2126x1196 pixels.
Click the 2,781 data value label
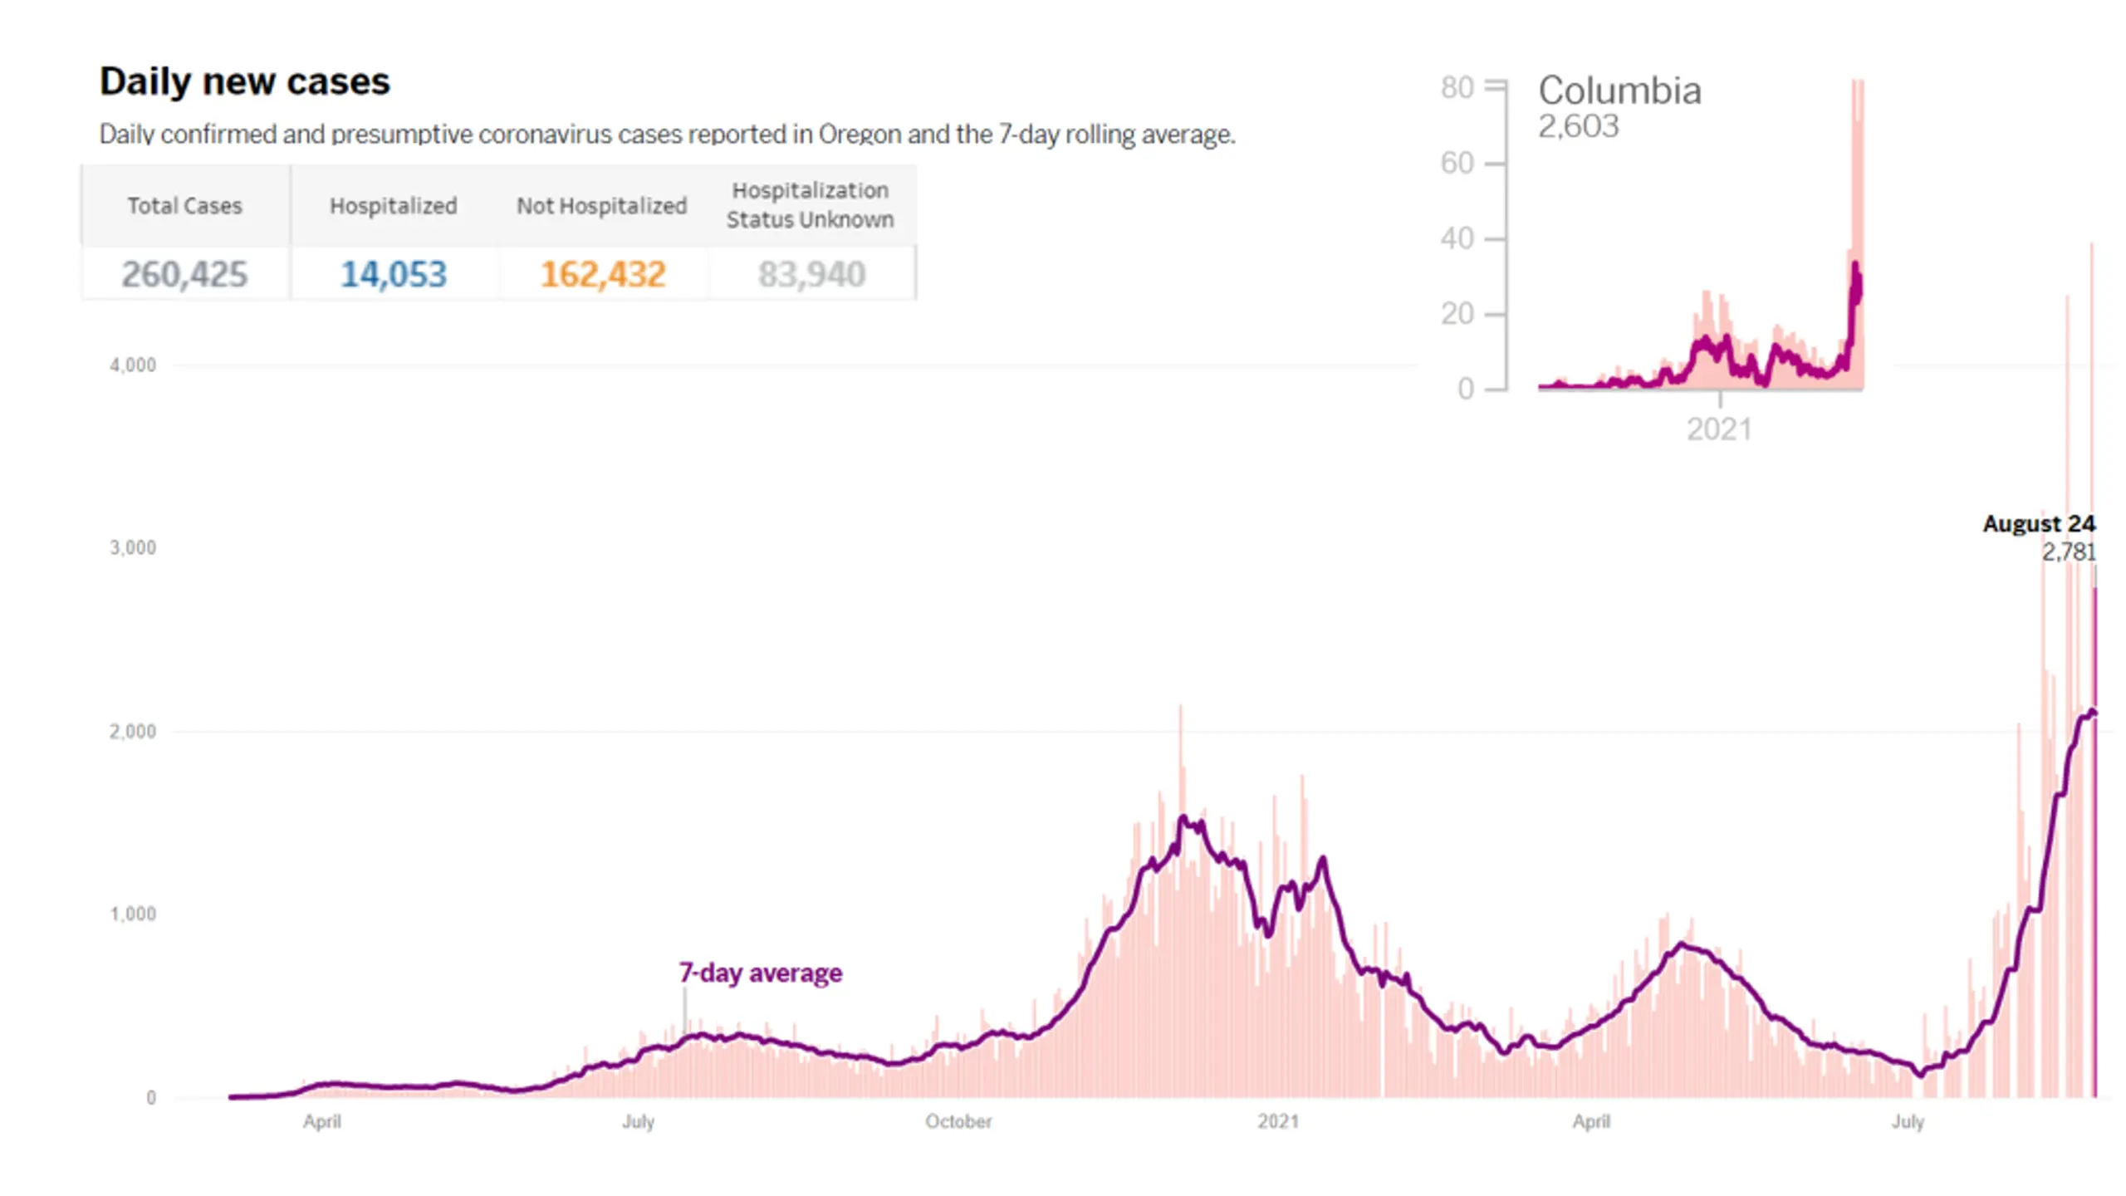coord(2069,551)
